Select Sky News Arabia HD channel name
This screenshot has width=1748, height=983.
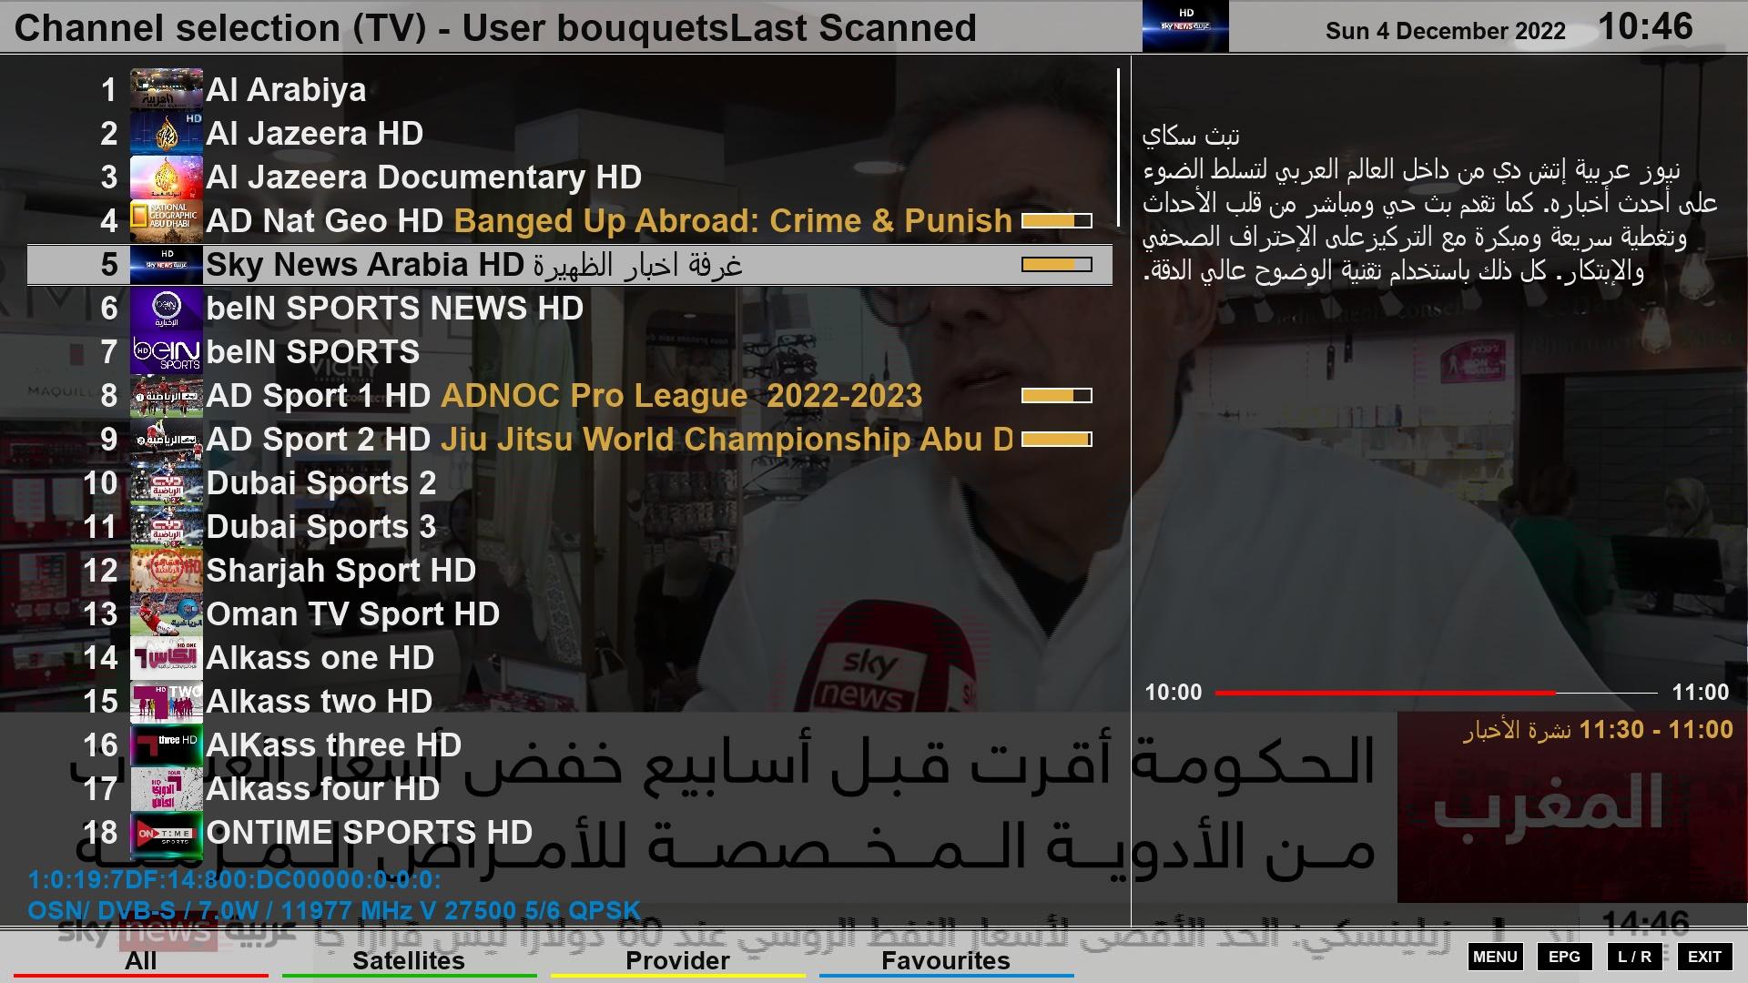click(365, 265)
